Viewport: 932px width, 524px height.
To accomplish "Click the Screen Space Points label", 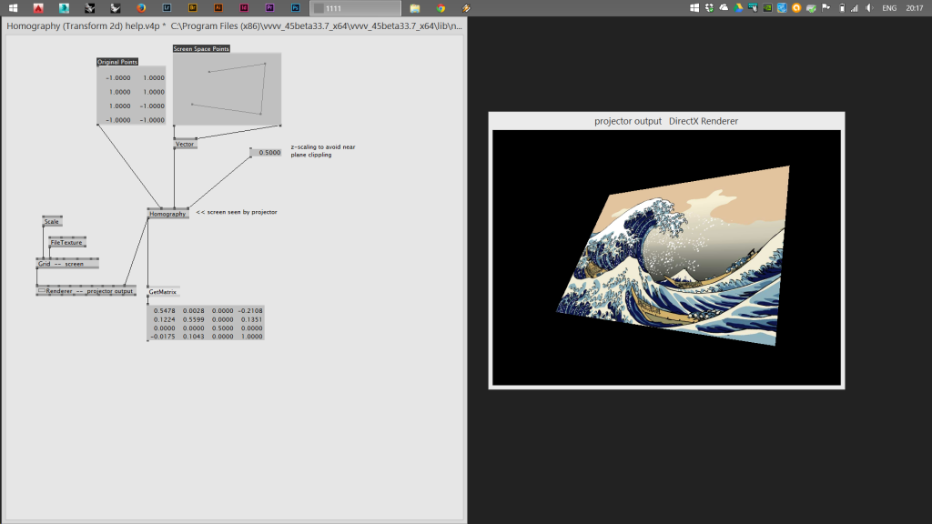I will click(201, 49).
